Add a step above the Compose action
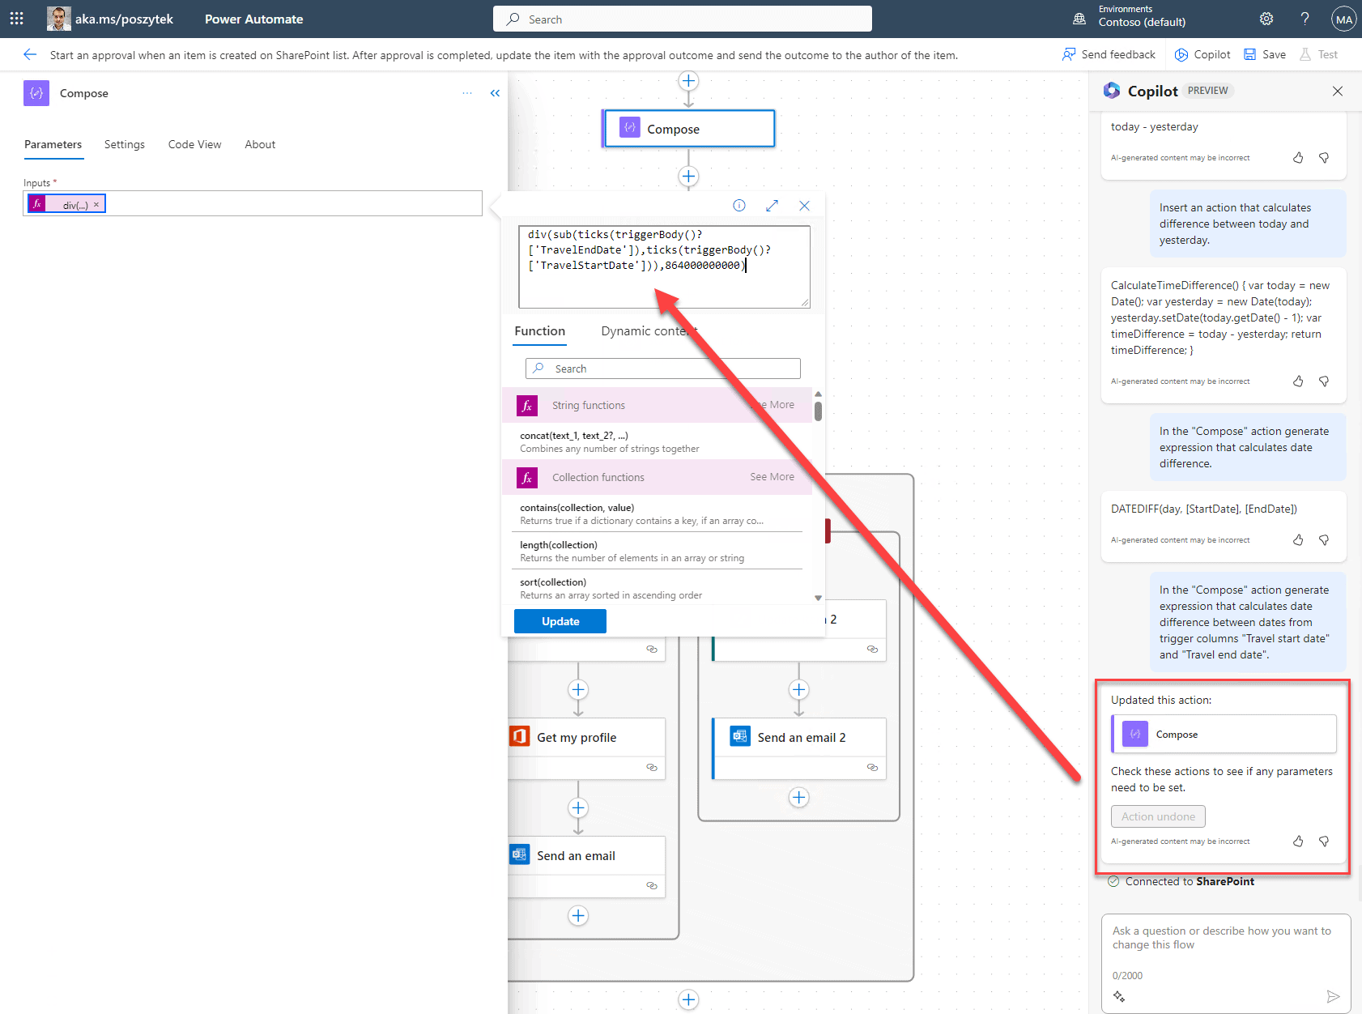Viewport: 1362px width, 1014px height. click(688, 81)
